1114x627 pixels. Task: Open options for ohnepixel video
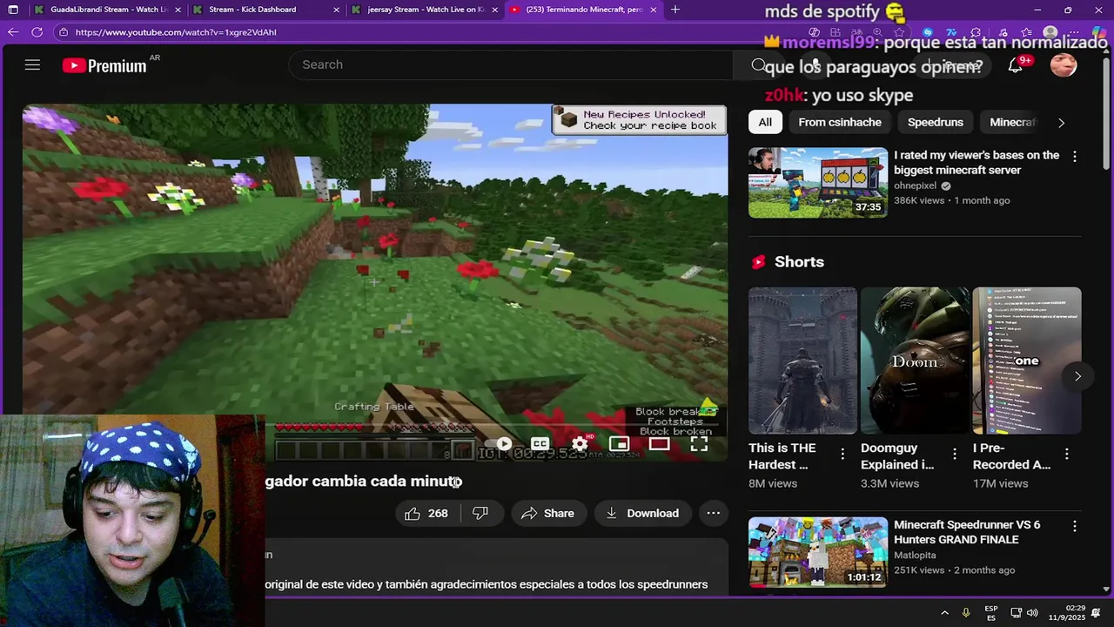[x=1074, y=157]
